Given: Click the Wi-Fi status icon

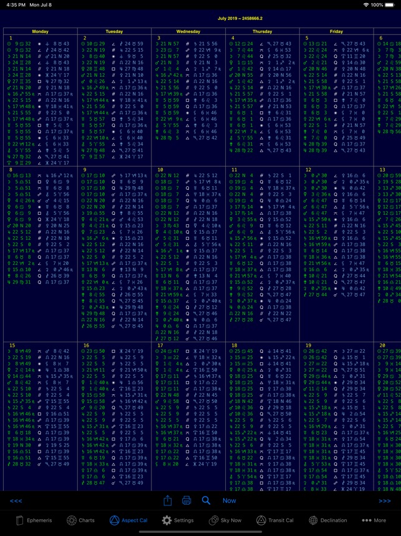Looking at the screenshot, I should 366,5.
